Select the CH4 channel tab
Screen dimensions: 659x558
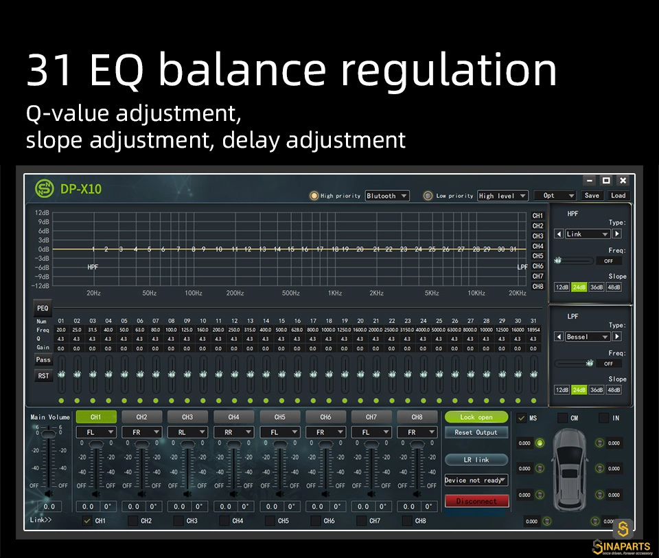[233, 417]
